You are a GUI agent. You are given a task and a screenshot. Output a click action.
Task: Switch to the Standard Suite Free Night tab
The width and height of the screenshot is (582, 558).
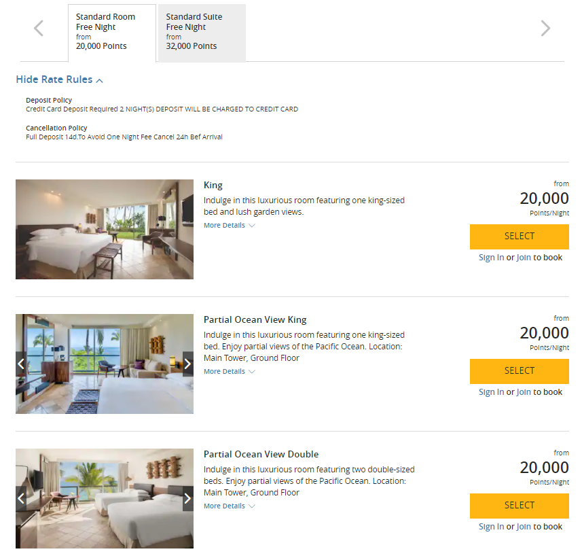tap(201, 32)
